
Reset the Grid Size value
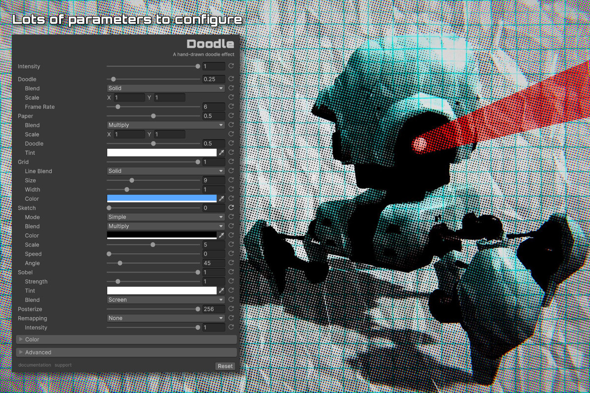click(231, 180)
